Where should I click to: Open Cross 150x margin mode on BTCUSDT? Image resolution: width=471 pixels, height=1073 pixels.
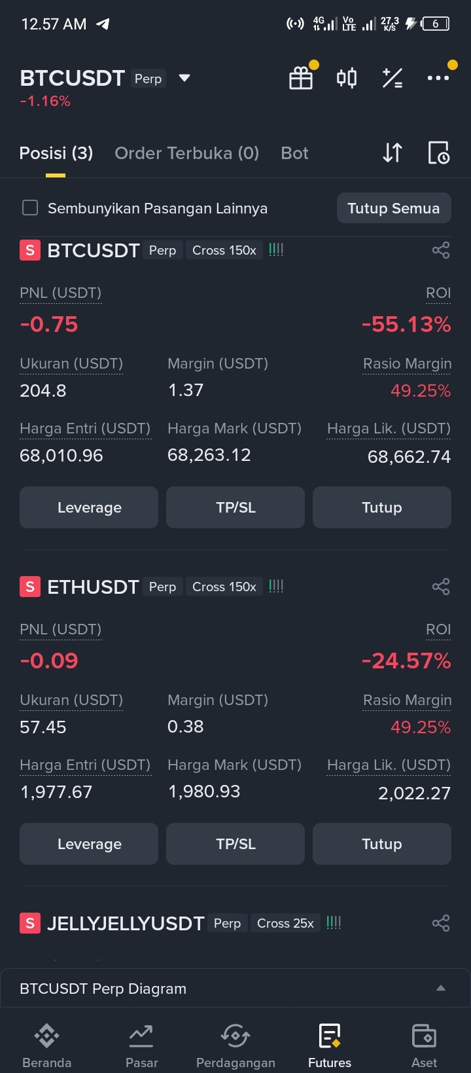click(x=224, y=250)
